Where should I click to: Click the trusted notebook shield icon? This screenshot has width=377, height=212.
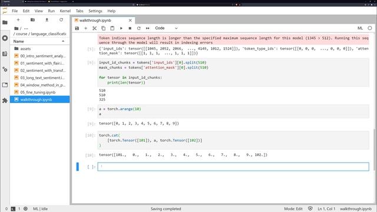pos(310,208)
